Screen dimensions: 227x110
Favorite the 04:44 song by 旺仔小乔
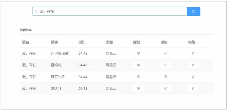pyautogui.click(x=193, y=77)
